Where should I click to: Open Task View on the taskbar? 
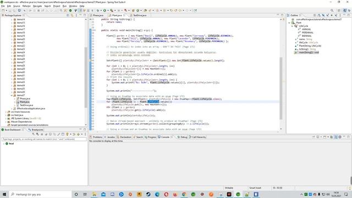[85, 194]
